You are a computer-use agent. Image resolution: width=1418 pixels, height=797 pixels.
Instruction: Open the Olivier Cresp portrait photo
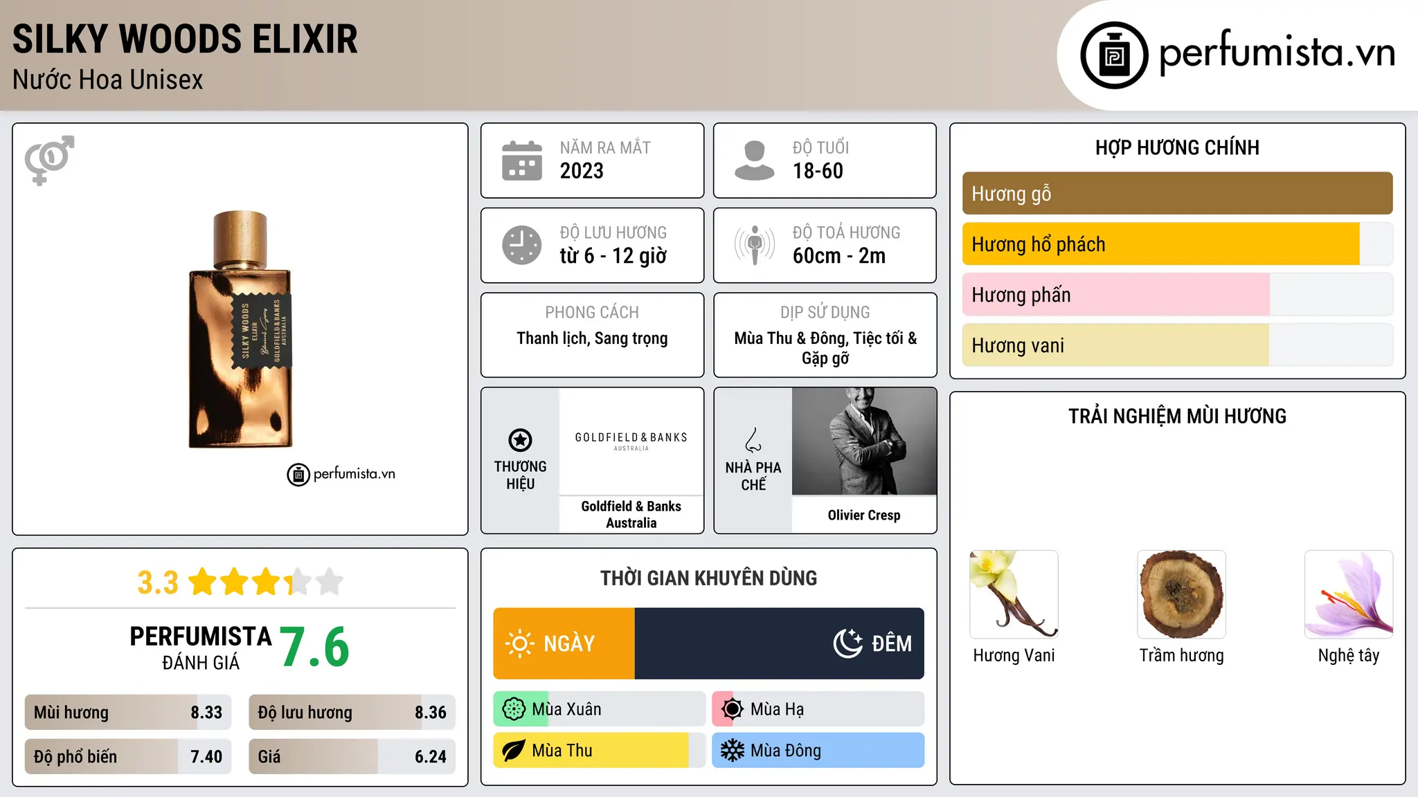click(x=864, y=441)
